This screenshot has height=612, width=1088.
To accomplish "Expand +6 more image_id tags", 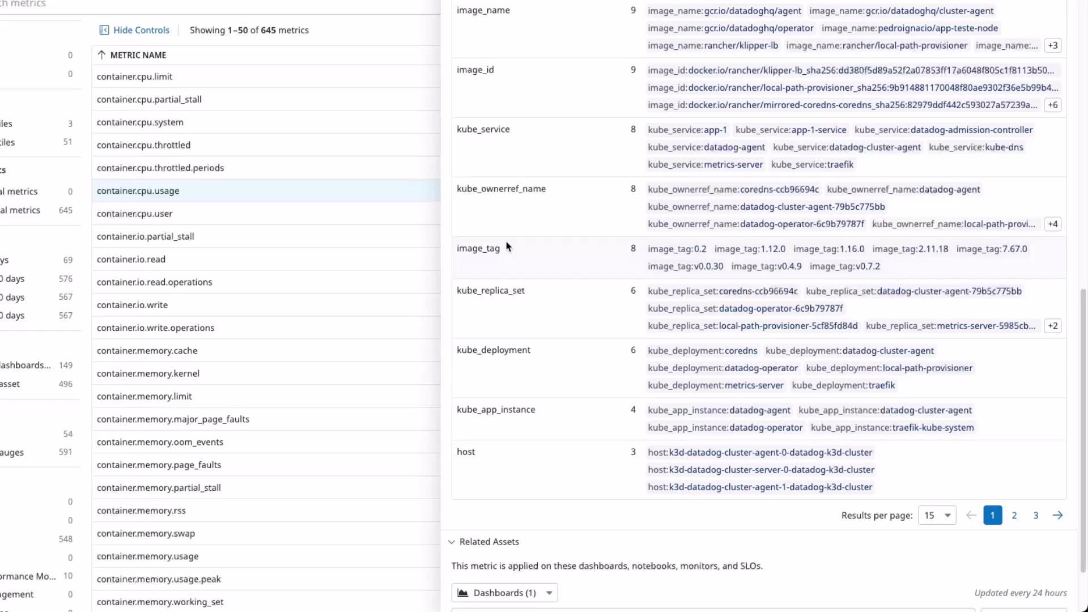I will [x=1052, y=105].
